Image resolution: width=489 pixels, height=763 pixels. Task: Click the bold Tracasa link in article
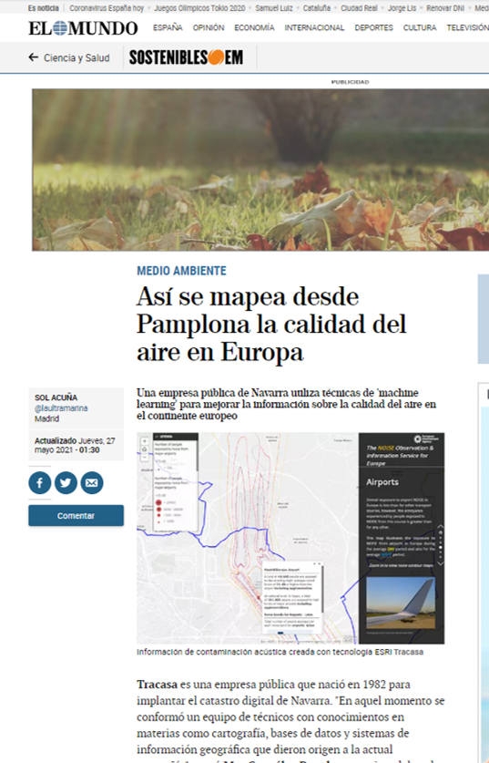pos(157,685)
